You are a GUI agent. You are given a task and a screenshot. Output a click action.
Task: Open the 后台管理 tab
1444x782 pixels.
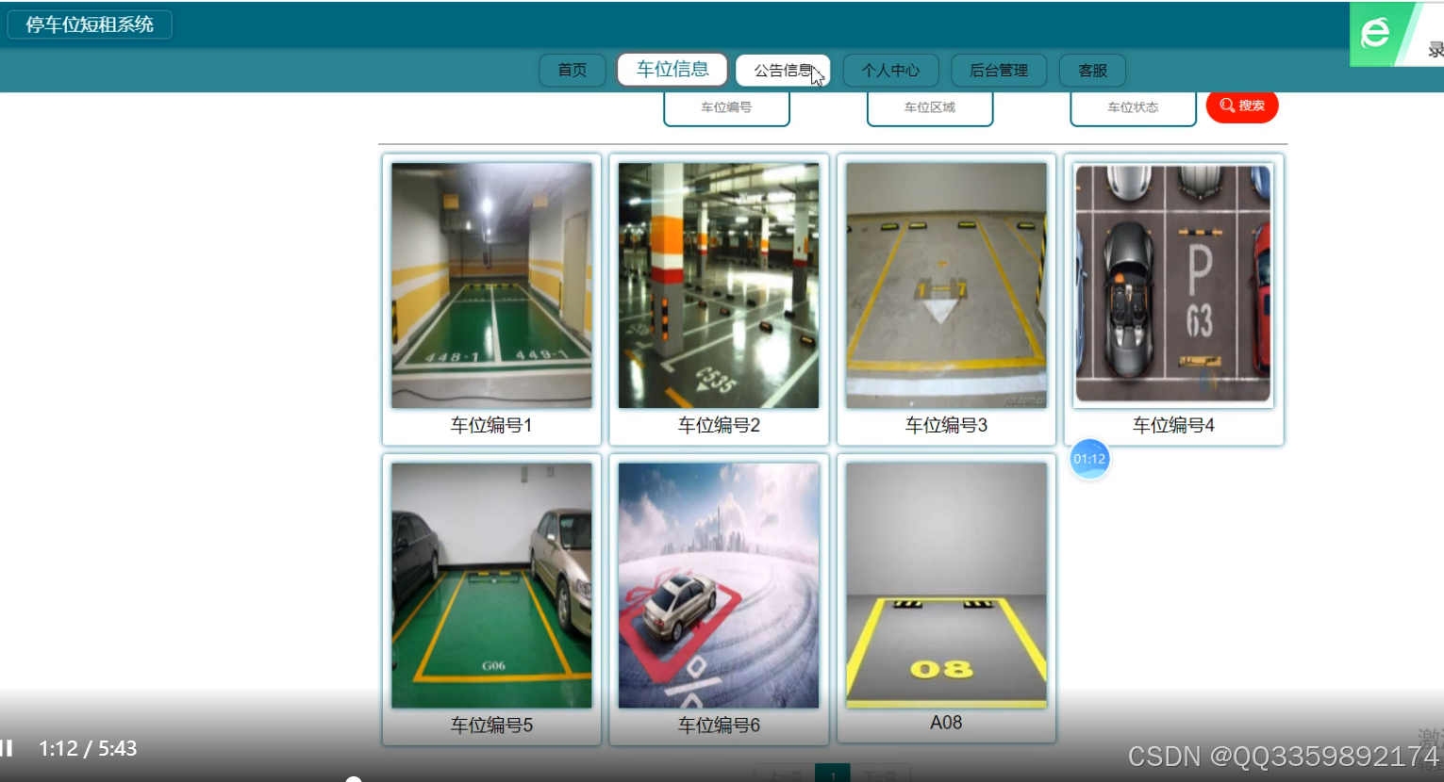[999, 70]
